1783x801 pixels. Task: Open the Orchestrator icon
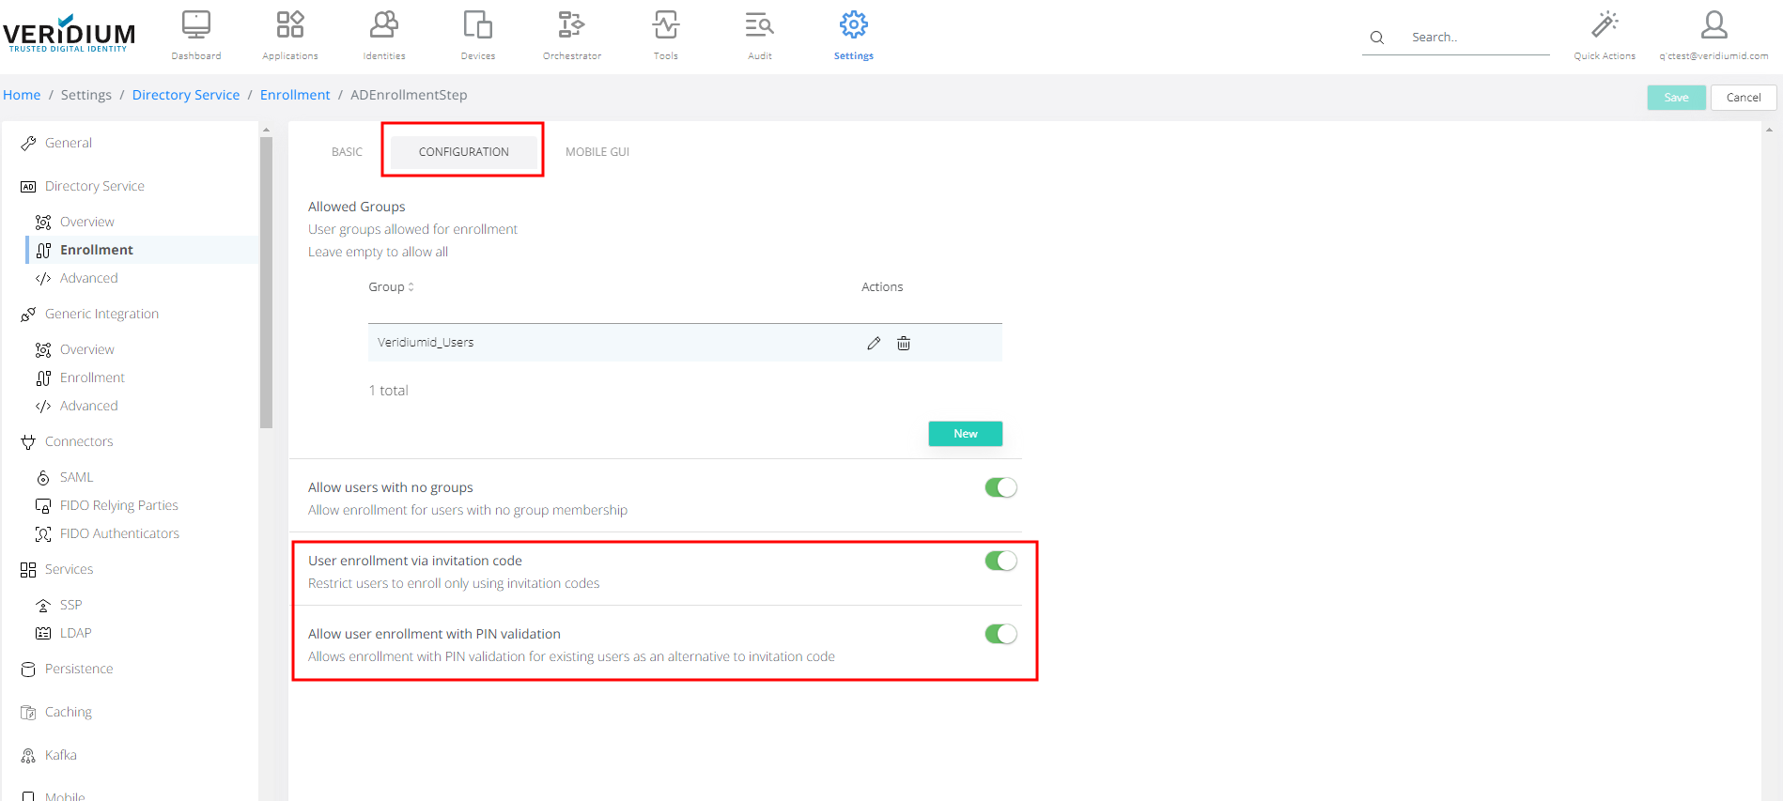[571, 25]
